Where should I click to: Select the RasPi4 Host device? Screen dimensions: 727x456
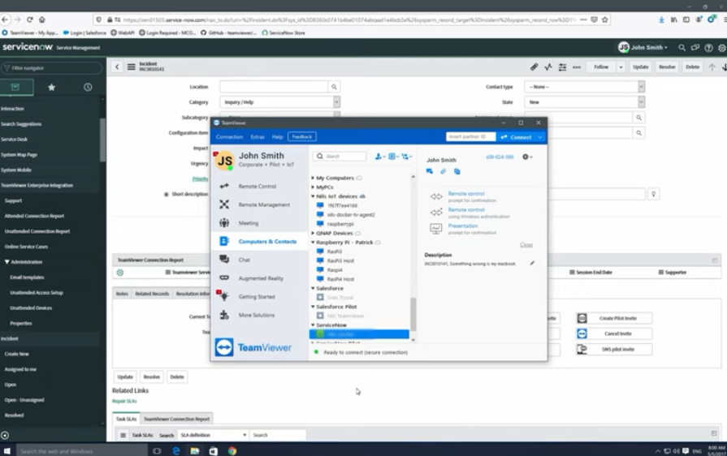click(340, 279)
